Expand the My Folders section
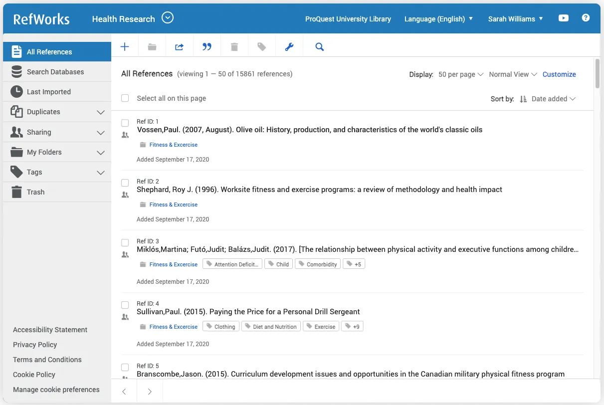Image resolution: width=604 pixels, height=405 pixels. (100, 152)
